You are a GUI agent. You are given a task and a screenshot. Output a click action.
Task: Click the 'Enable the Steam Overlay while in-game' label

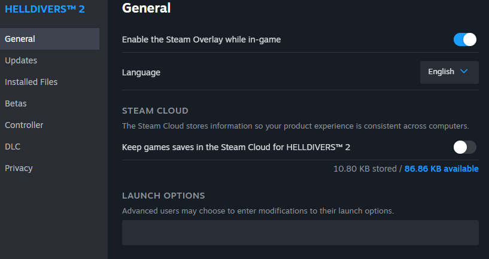point(201,39)
